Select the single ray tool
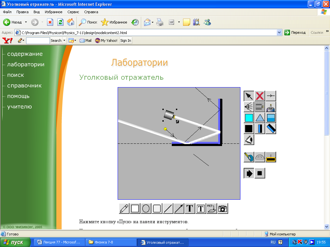The image size is (330, 247). [x=271, y=96]
